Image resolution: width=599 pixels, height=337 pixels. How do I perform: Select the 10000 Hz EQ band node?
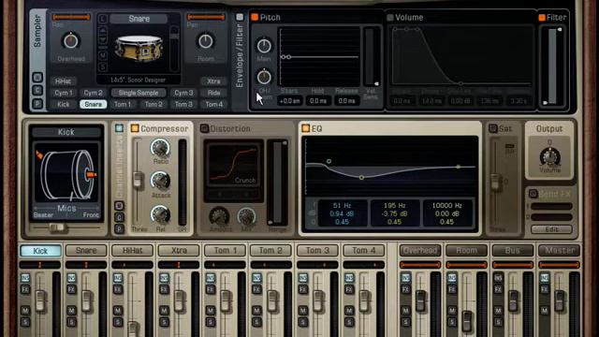tap(458, 167)
